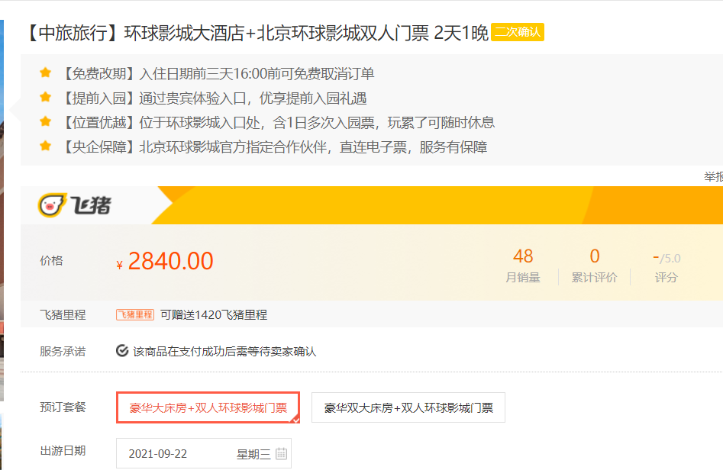The image size is (723, 470).
Task: Click the 二次确认 yellow badge
Action: click(518, 32)
